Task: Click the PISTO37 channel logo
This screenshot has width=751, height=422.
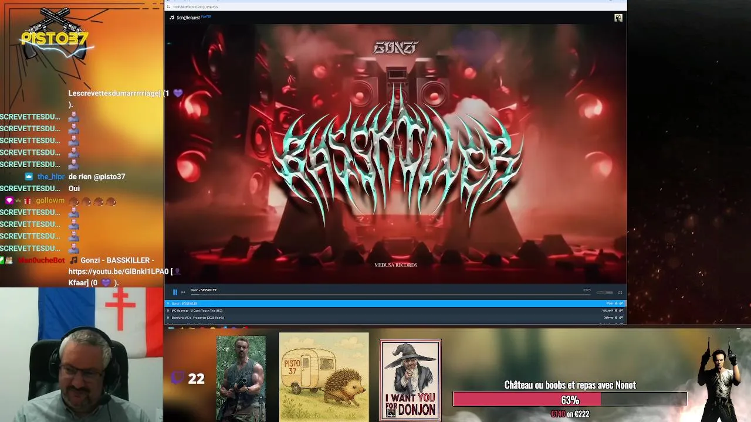Action: pyautogui.click(x=55, y=36)
